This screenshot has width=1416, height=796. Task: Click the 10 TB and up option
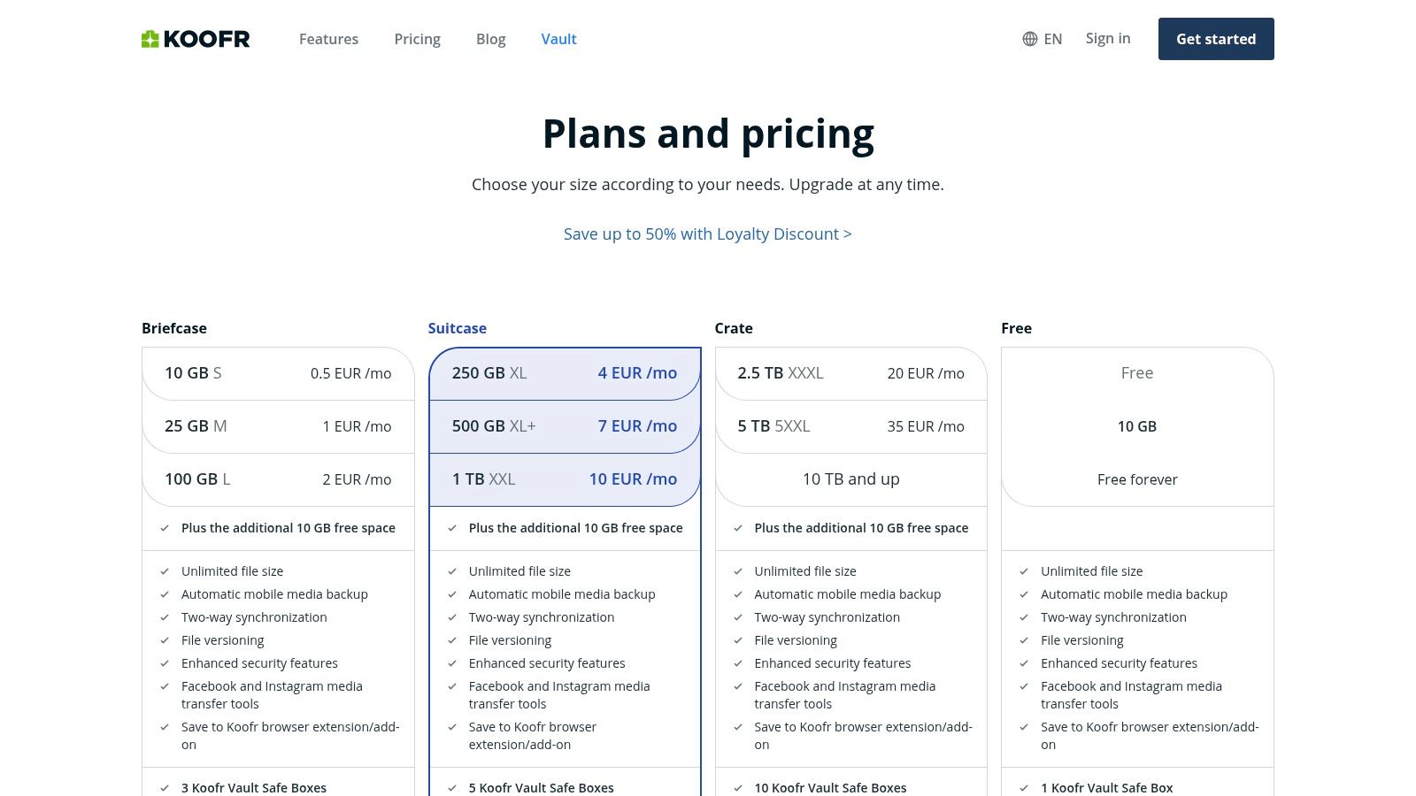pos(850,479)
